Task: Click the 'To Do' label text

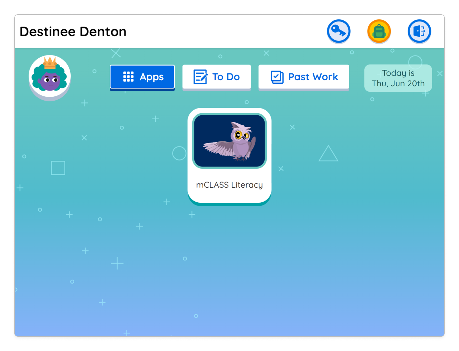Action: coord(226,77)
